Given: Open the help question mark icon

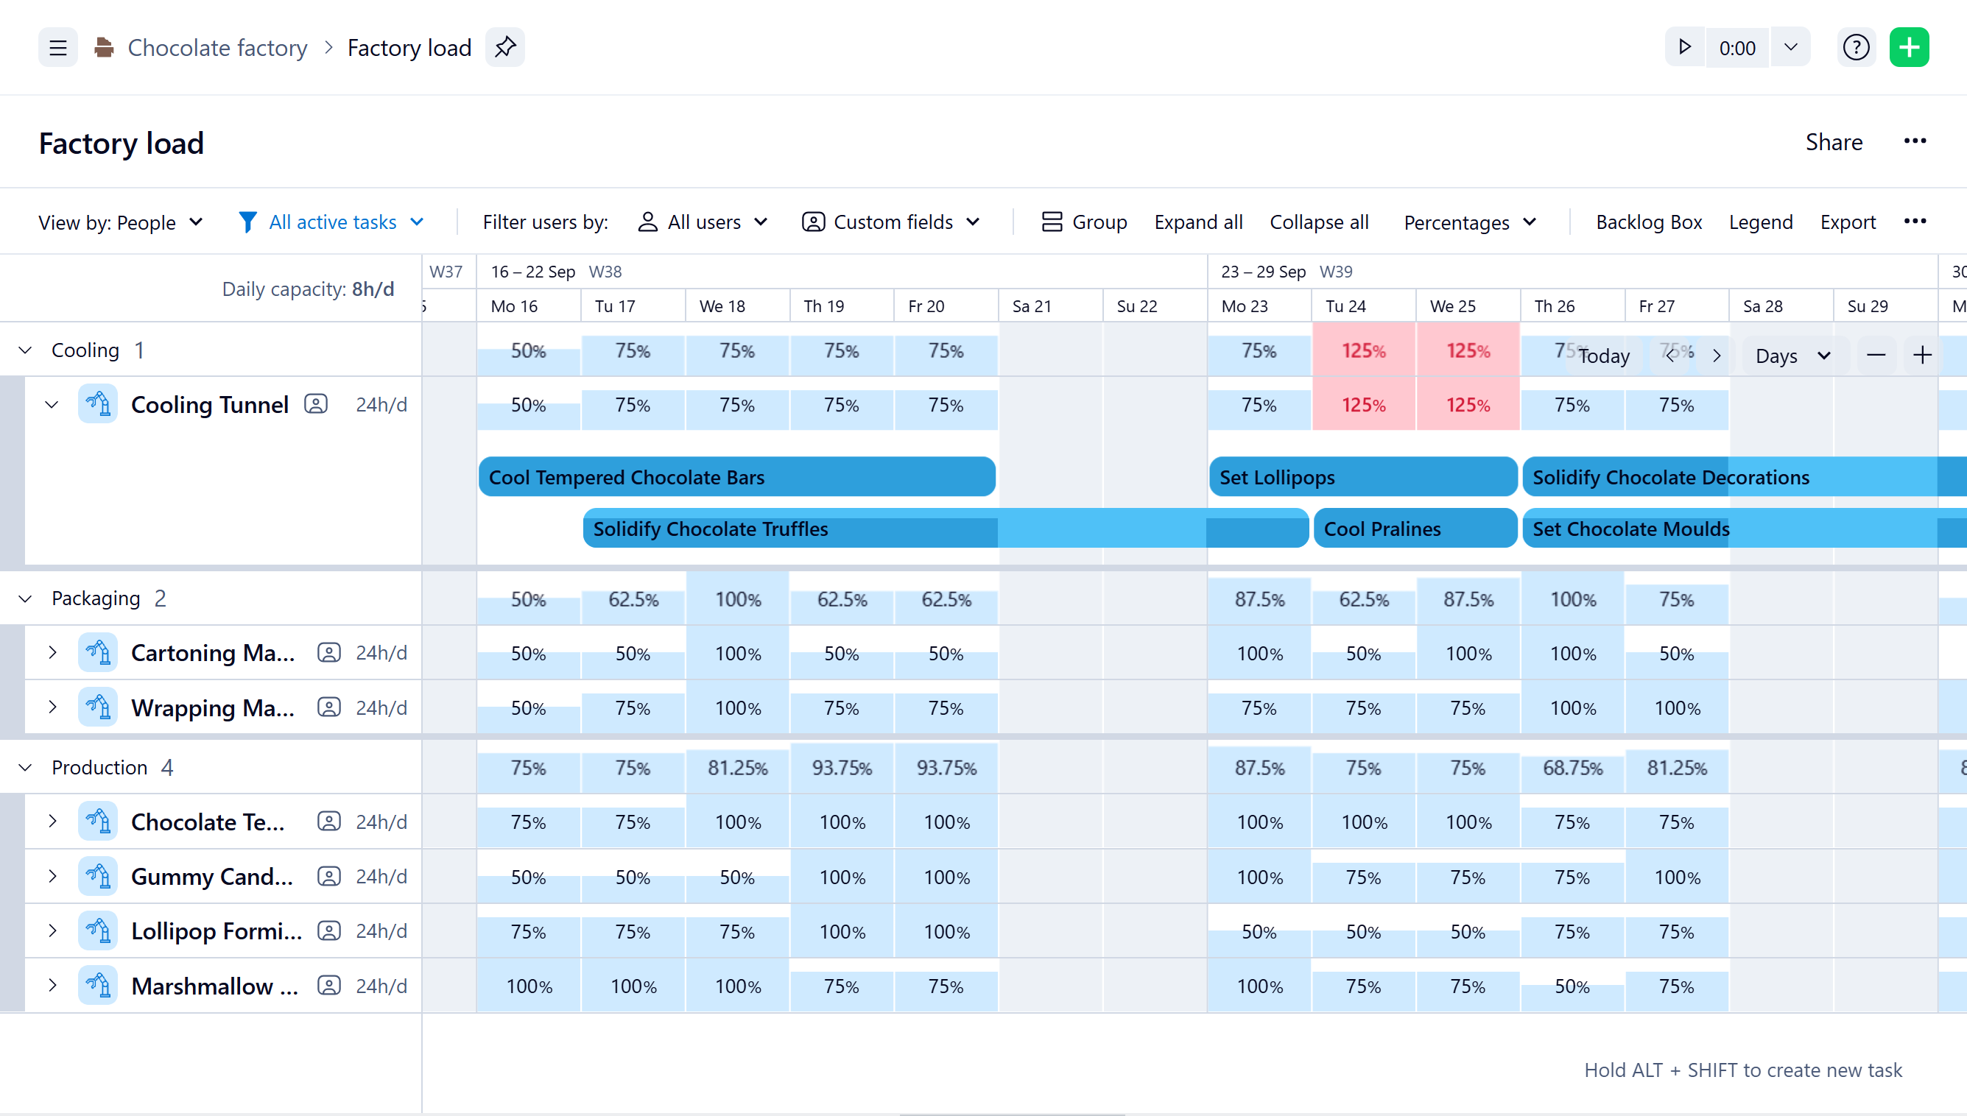Looking at the screenshot, I should tap(1856, 48).
